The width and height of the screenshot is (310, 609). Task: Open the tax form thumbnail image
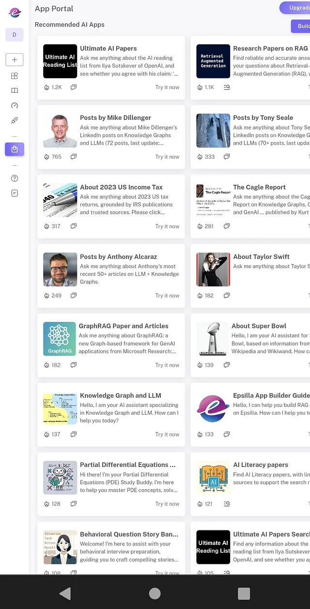tap(60, 200)
